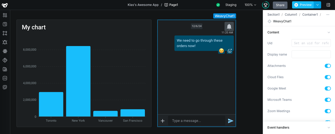This screenshot has width=335, height=134.
Task: Click the Display name input field
Action: click(311, 54)
